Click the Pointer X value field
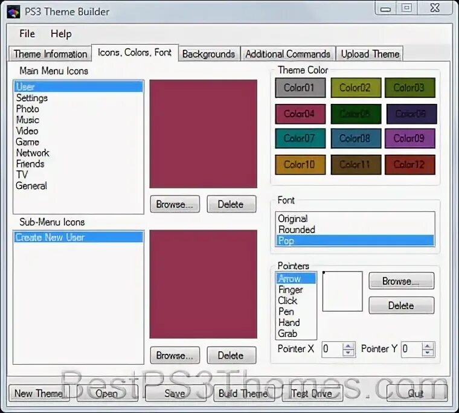 point(332,349)
